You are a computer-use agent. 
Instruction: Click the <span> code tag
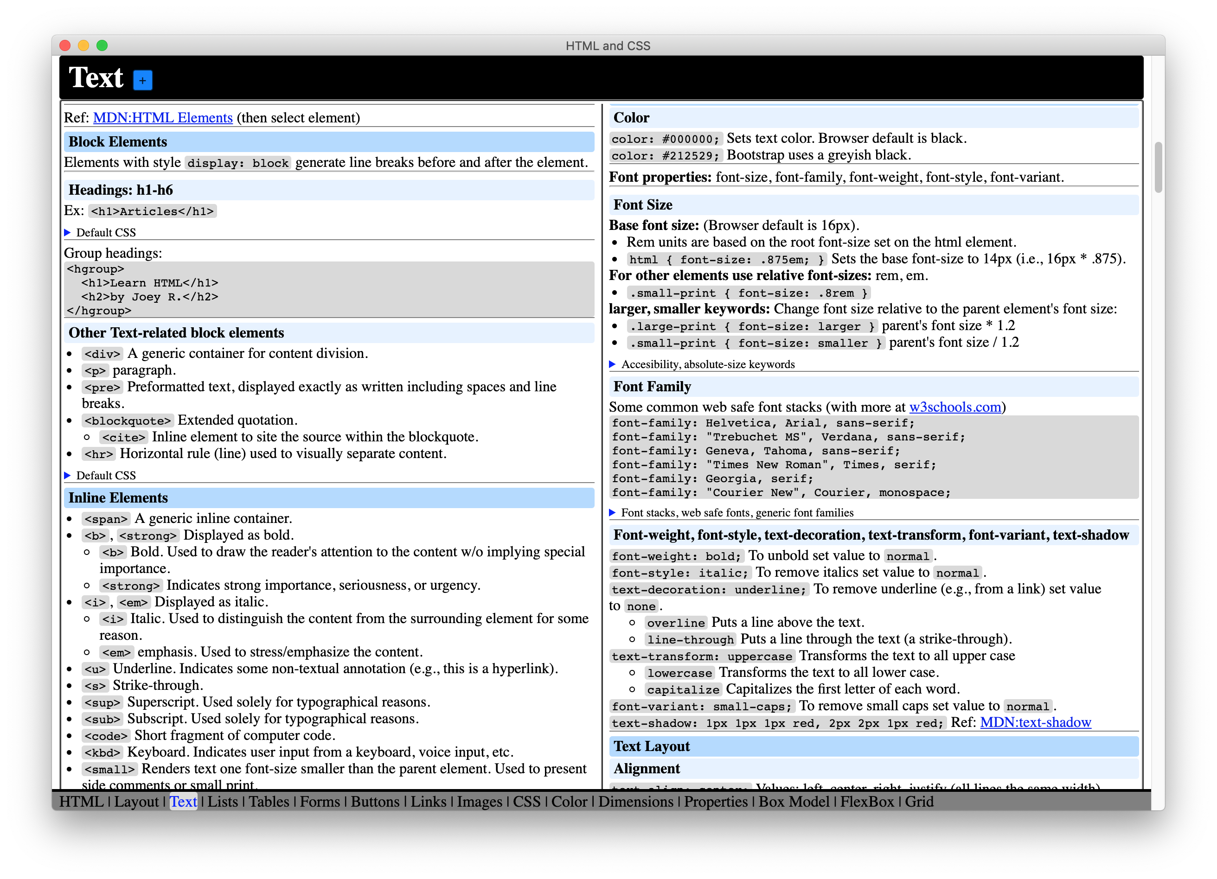point(106,519)
